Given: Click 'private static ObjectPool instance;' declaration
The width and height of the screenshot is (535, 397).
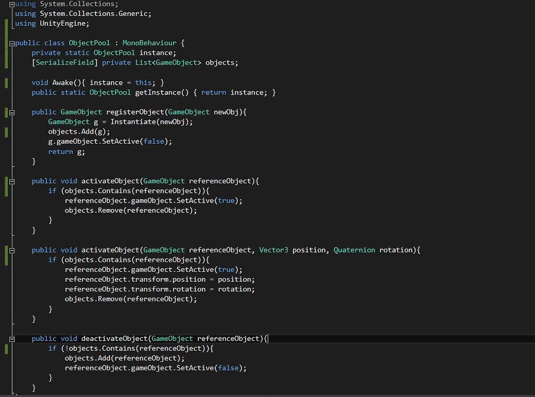Looking at the screenshot, I should [104, 53].
